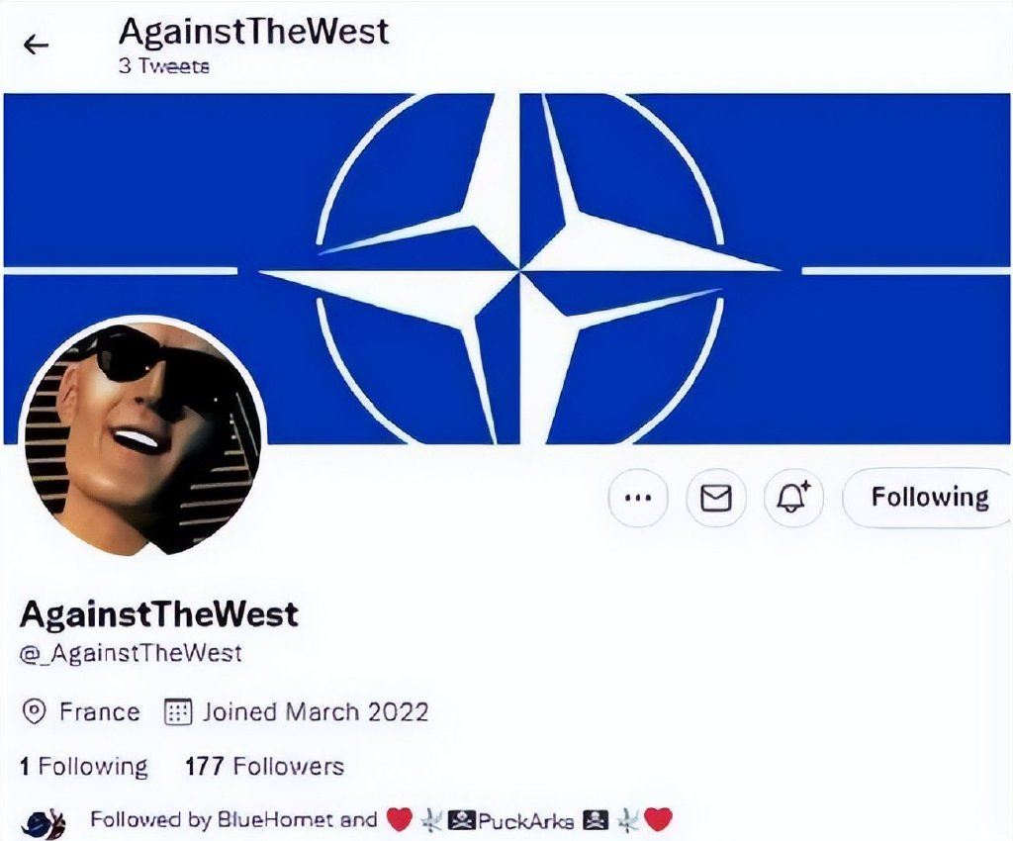The image size is (1013, 841).
Task: Click AgainstTheWest header title at top
Action: [x=254, y=32]
